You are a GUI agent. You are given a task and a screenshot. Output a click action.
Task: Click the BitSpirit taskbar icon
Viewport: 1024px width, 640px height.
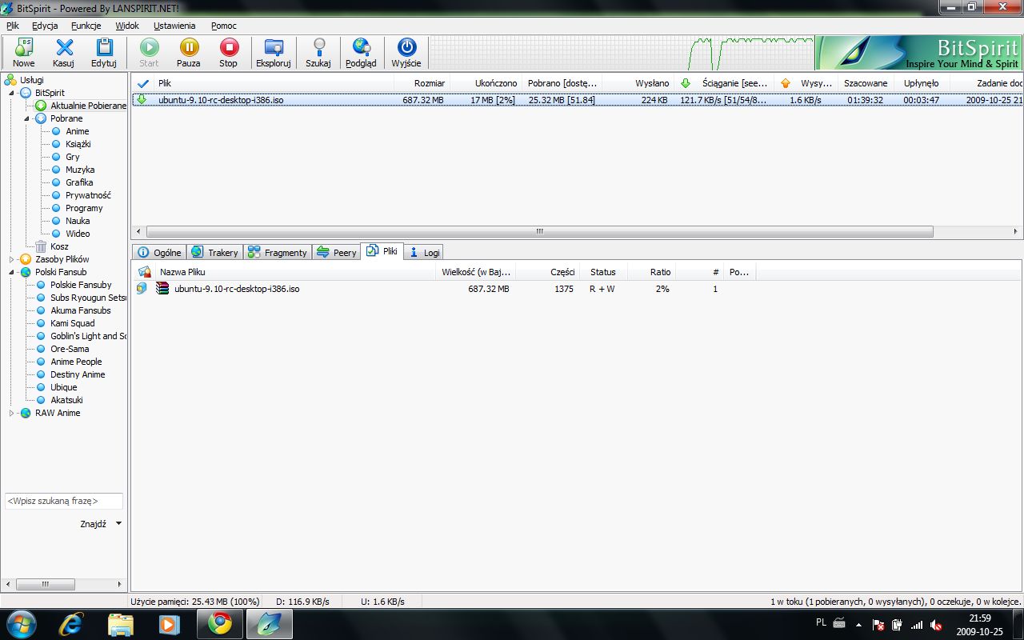(x=269, y=623)
